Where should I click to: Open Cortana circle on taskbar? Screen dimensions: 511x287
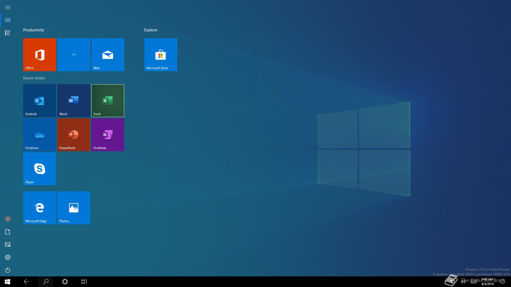tap(65, 282)
